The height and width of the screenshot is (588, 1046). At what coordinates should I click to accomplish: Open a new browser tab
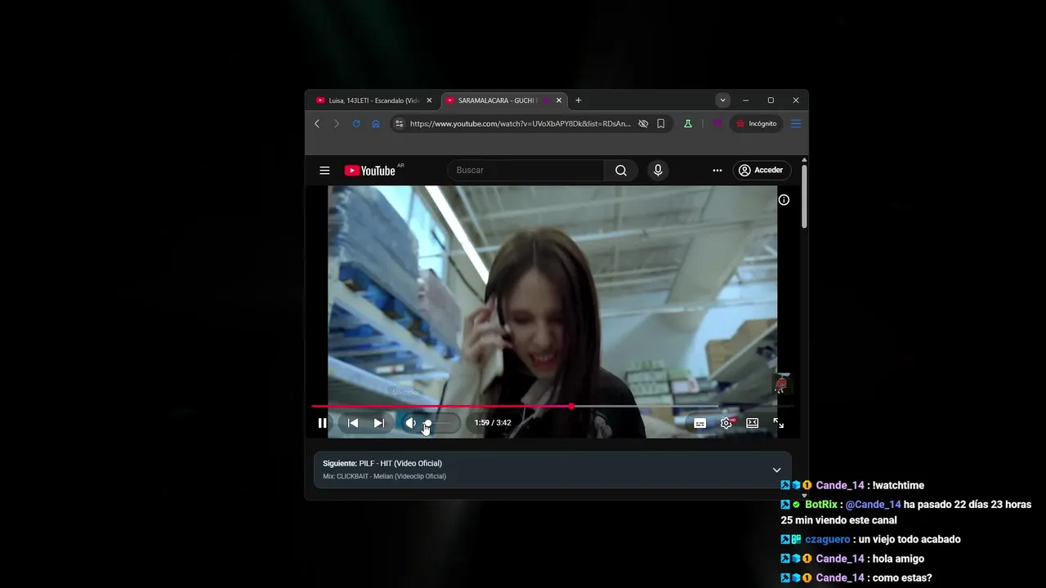(579, 100)
